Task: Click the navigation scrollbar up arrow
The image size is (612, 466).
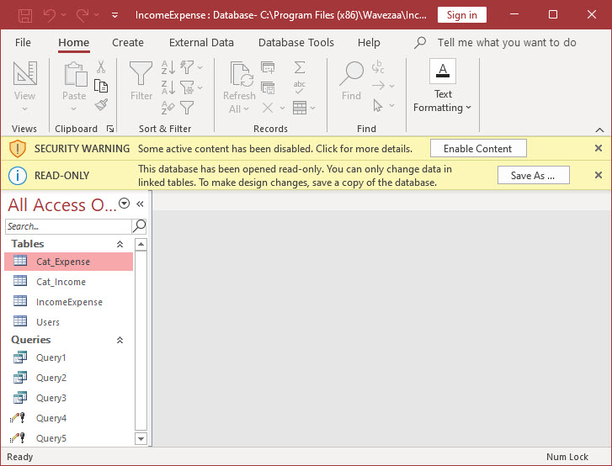Action: point(141,245)
